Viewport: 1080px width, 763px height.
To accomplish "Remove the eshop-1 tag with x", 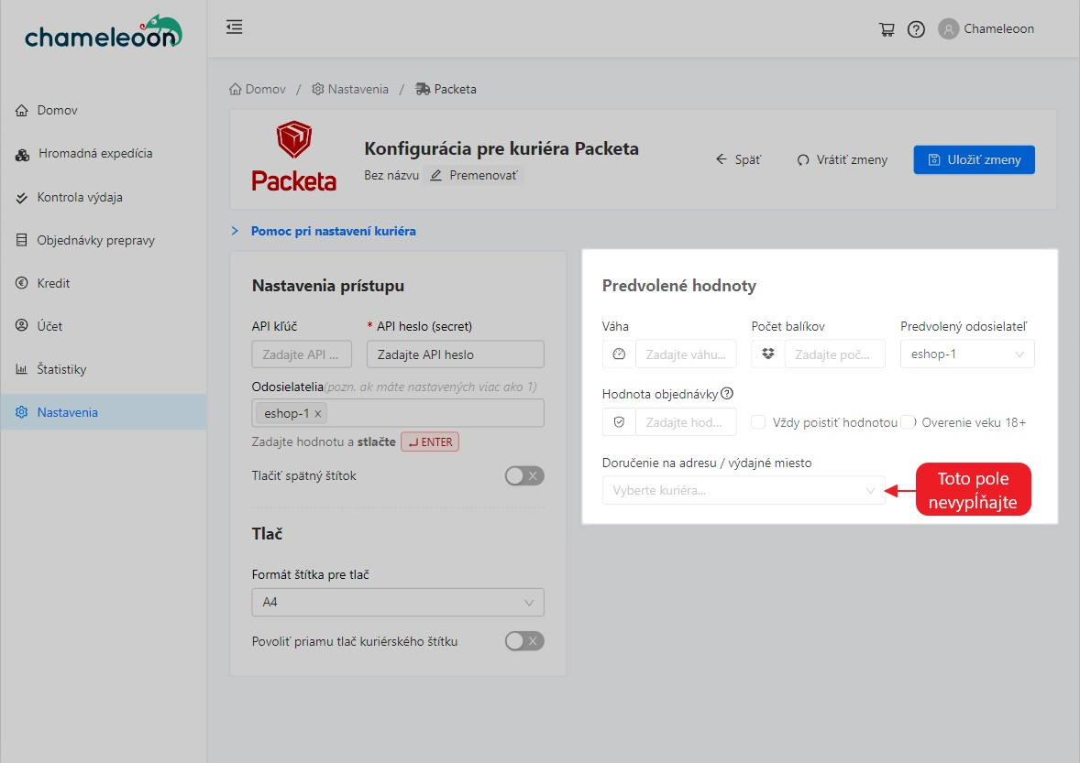I will tap(318, 414).
